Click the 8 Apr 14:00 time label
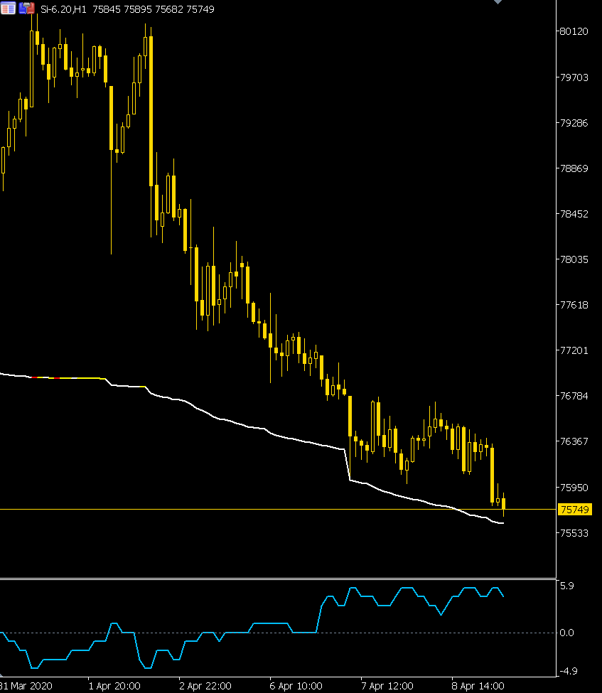 click(x=478, y=686)
